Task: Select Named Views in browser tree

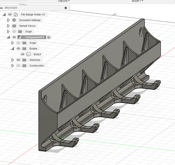Action: point(27,26)
